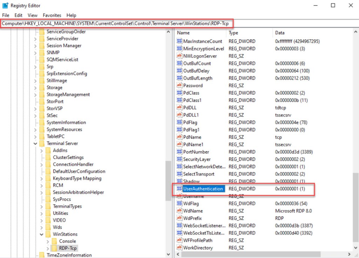The height and width of the screenshot is (258, 359).
Task: Expand the Console key under WinStations
Action: point(48,242)
